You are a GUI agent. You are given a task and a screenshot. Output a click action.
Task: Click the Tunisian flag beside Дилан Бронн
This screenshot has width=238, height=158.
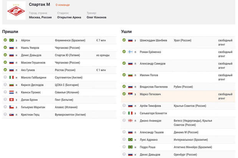[x=12, y=99]
